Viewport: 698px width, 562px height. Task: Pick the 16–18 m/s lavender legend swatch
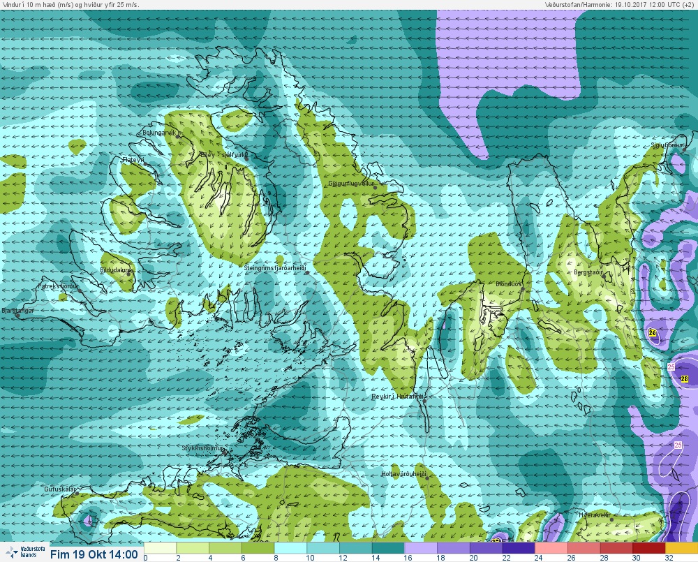click(x=420, y=548)
